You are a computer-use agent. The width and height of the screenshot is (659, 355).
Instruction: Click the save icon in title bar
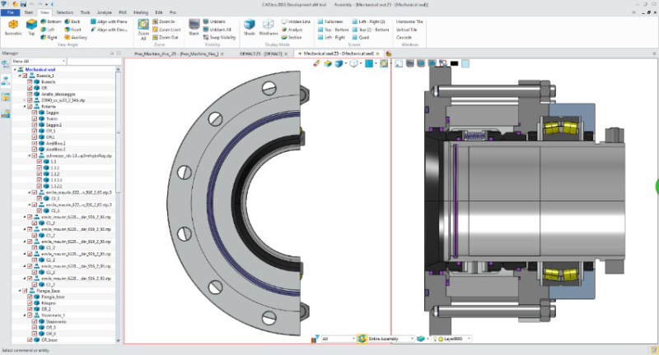(x=23, y=4)
